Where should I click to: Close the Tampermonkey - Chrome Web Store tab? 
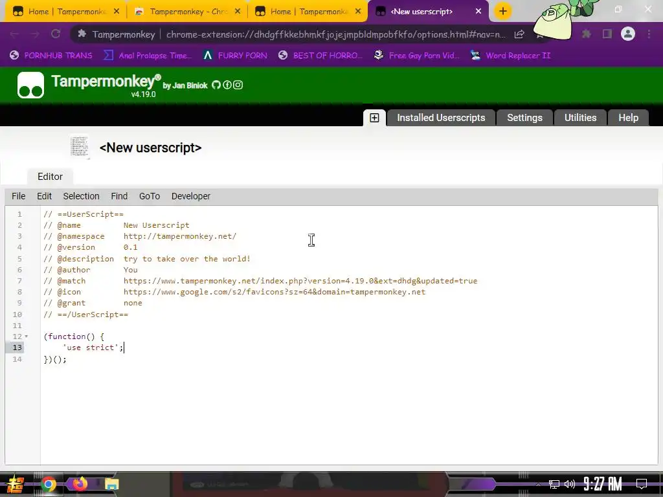click(238, 12)
